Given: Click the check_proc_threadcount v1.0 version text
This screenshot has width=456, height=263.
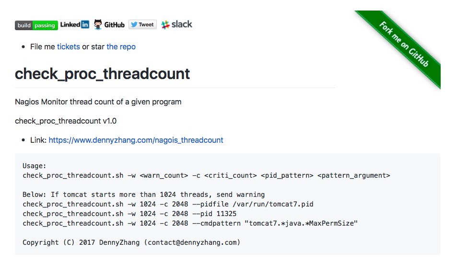Looking at the screenshot, I should coord(66,121).
